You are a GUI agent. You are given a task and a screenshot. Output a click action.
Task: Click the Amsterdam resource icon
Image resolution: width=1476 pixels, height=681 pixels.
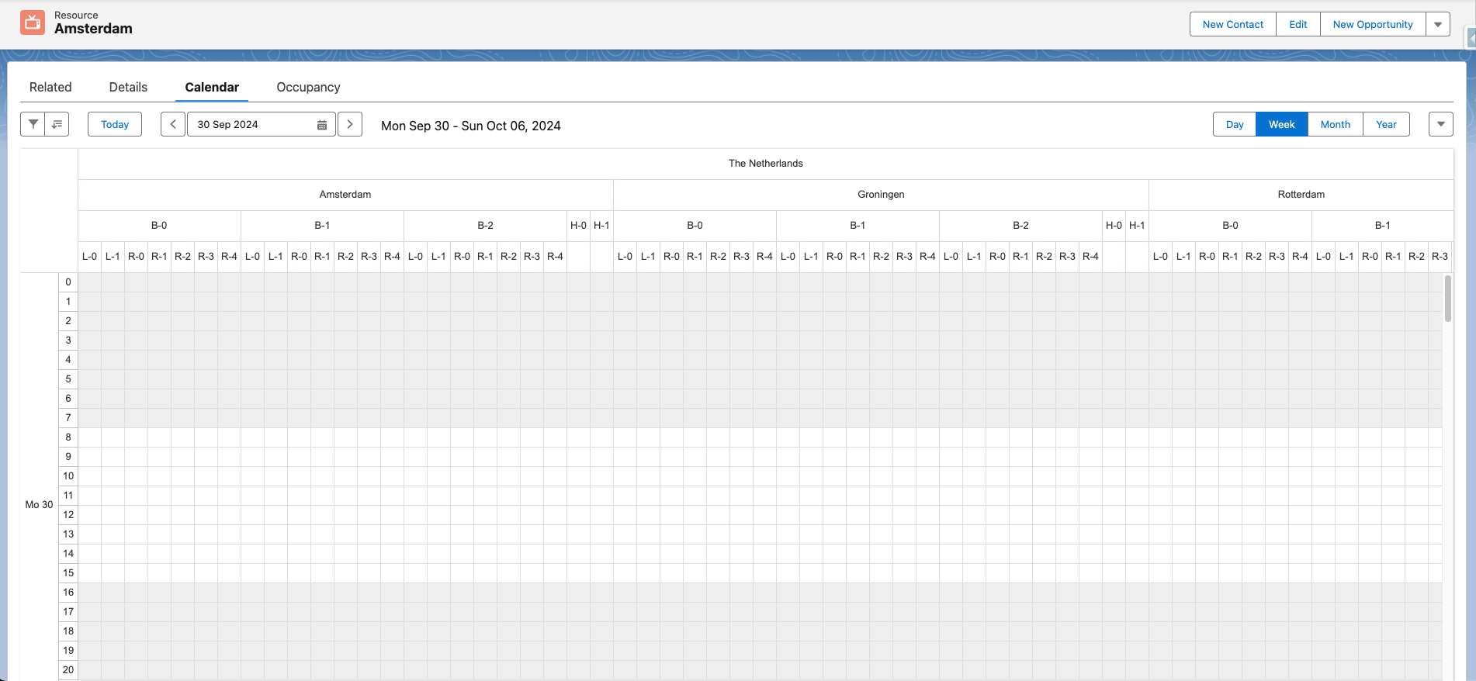(33, 23)
